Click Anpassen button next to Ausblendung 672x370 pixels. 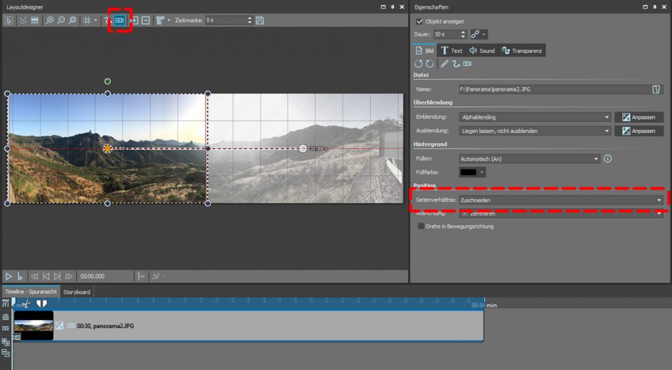pos(639,131)
